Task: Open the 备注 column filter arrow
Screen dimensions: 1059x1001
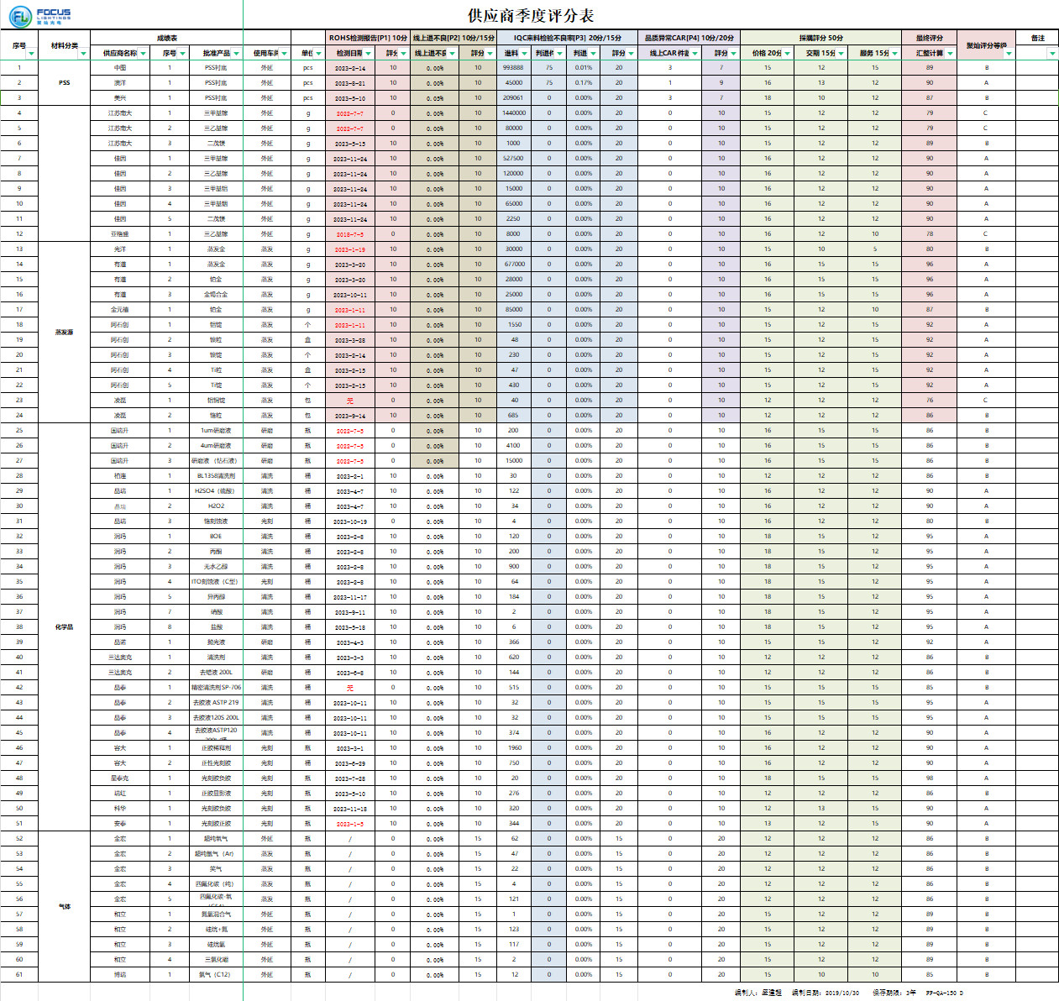Action: (1052, 54)
